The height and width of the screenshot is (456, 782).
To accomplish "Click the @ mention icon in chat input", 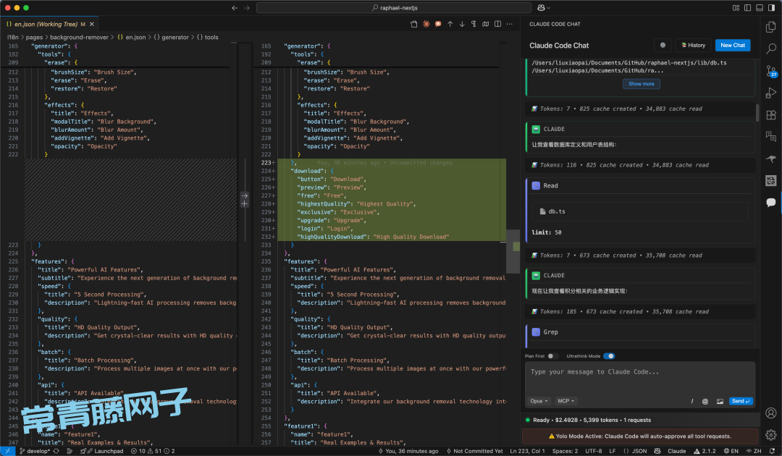I will coord(705,401).
